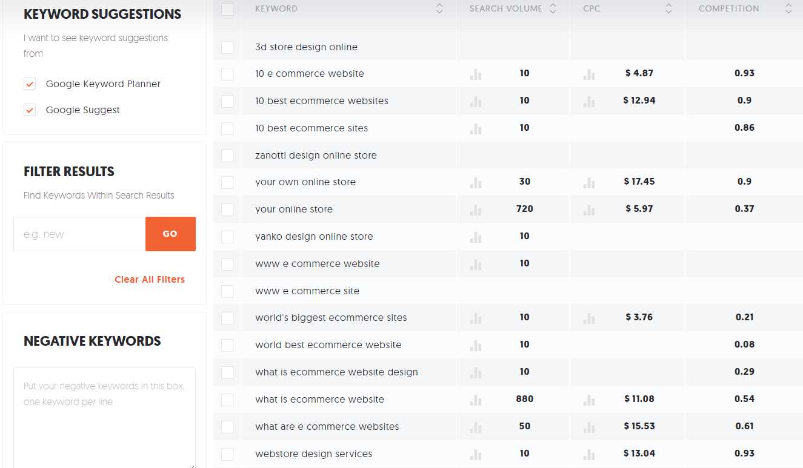Click the CPC column header sort arrows
Viewport: 803px width, 468px height.
[668, 8]
